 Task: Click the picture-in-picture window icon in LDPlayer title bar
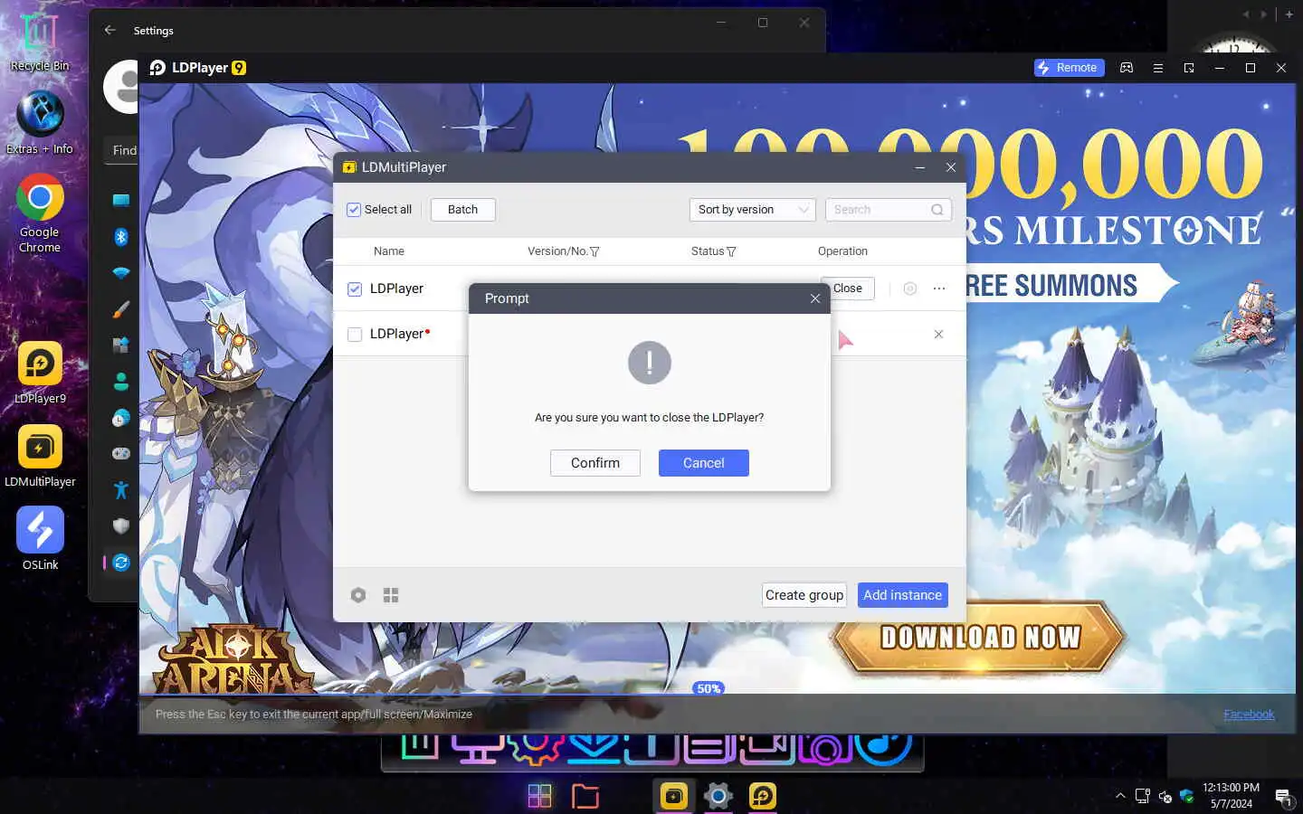coord(1189,68)
